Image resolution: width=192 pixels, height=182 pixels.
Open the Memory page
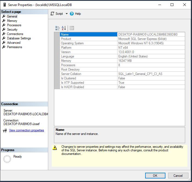click(x=12, y=21)
